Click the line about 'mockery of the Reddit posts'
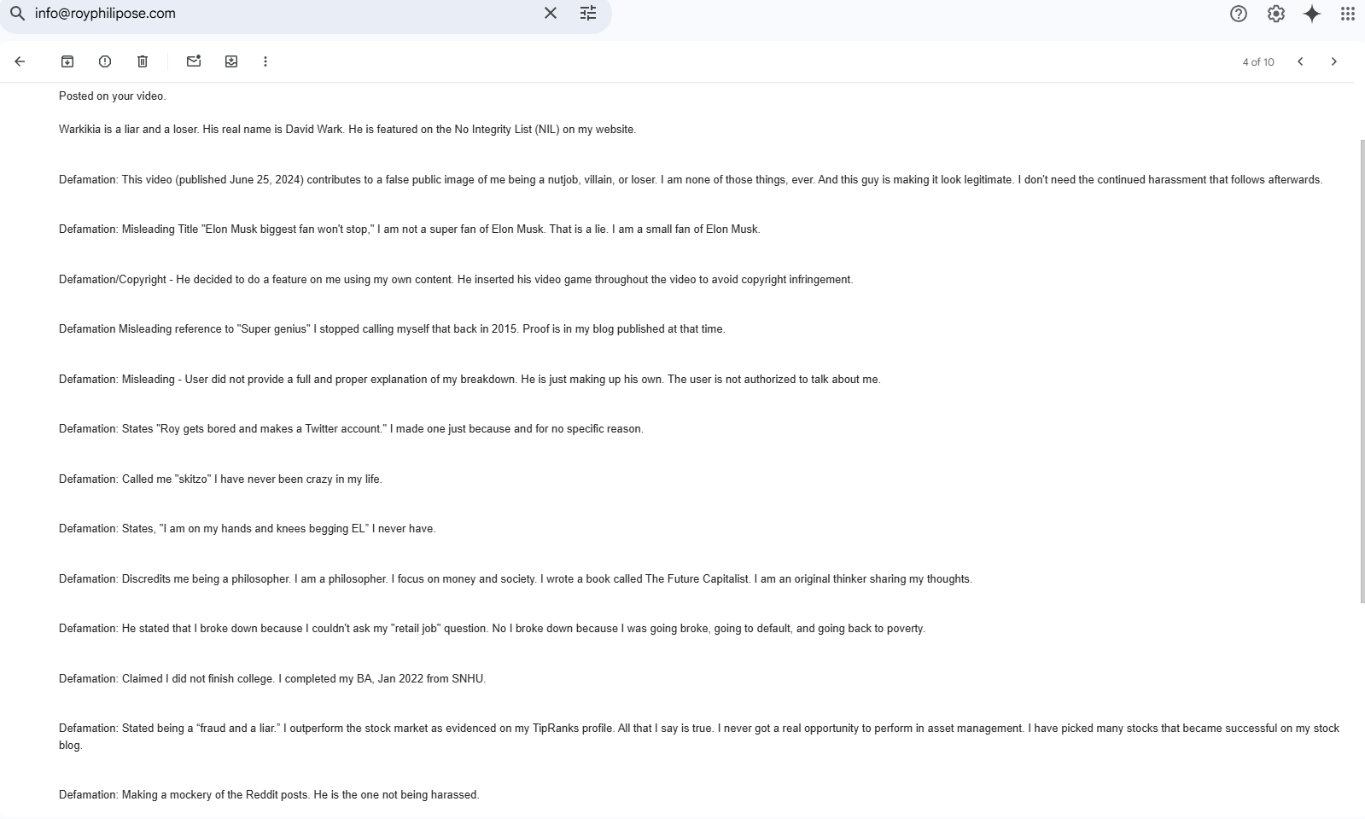The image size is (1365, 819). click(269, 795)
